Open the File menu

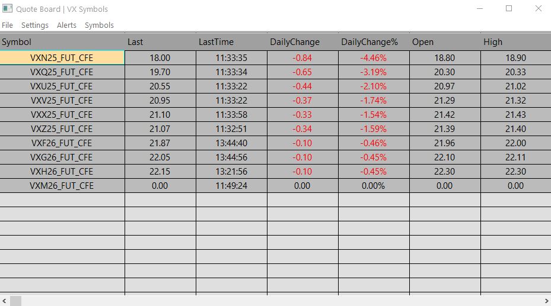coord(7,25)
